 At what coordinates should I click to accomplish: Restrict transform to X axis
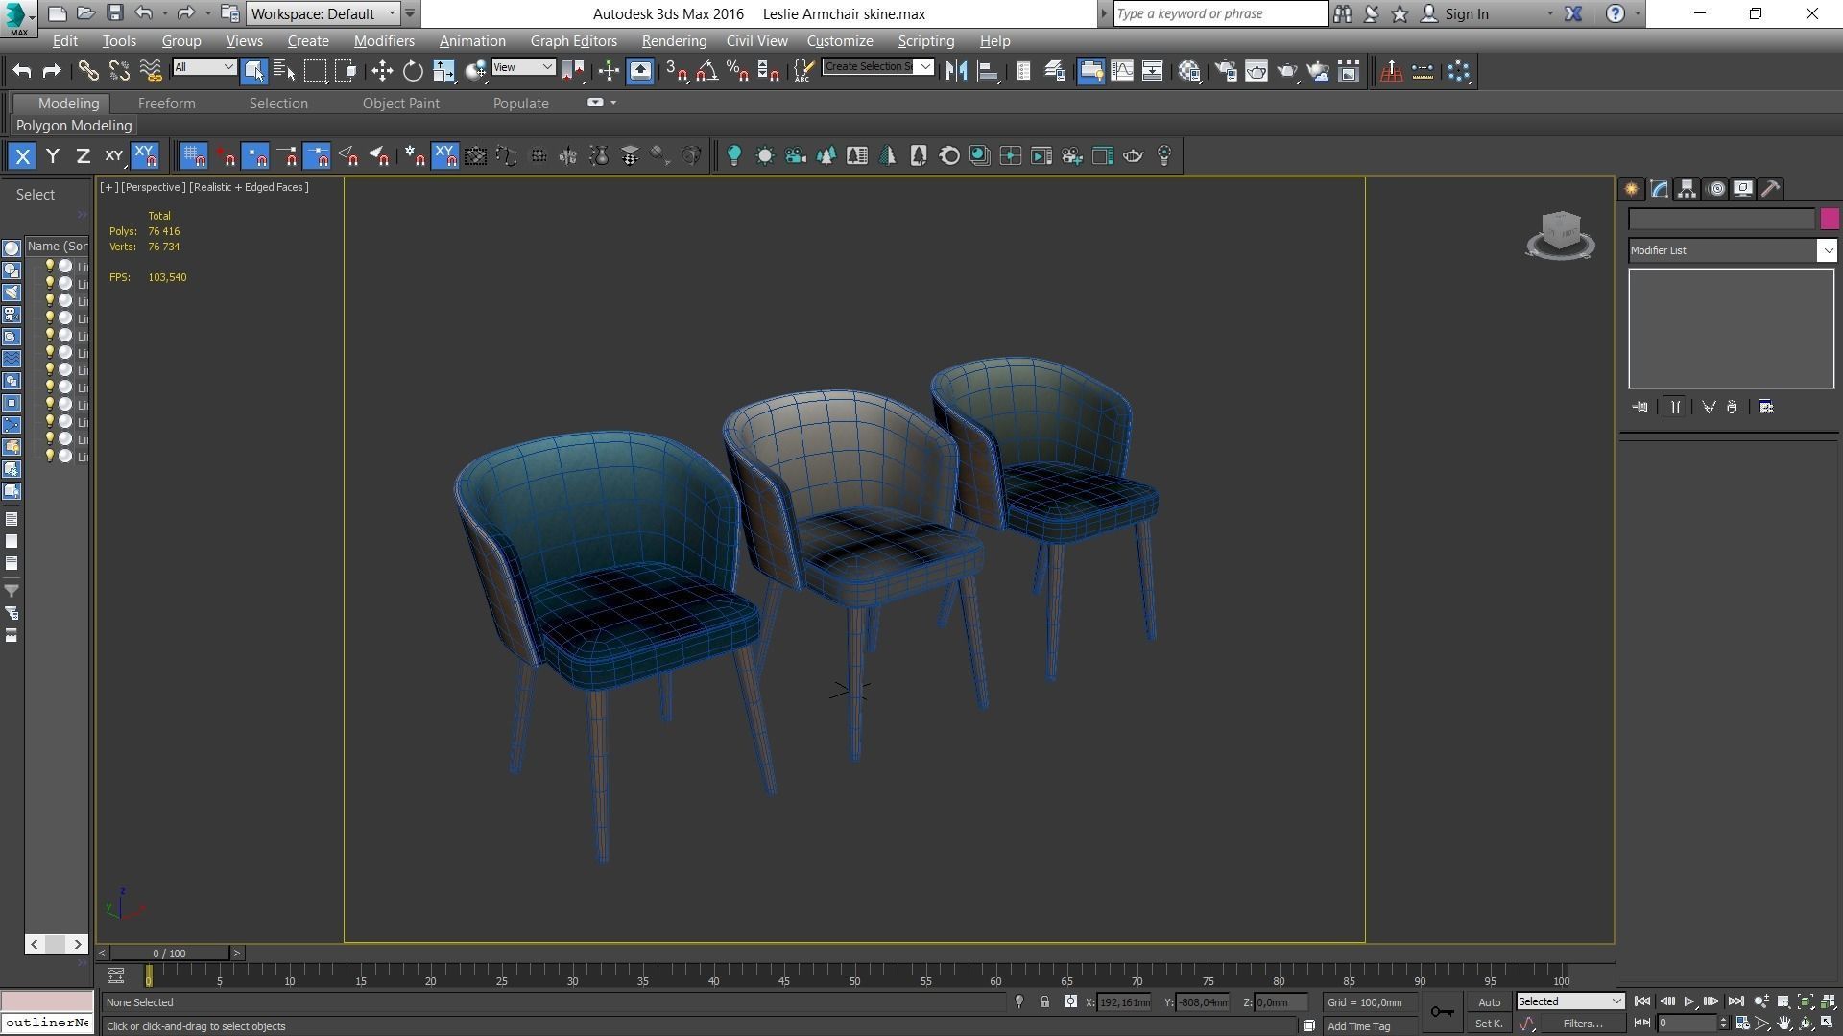click(x=22, y=155)
